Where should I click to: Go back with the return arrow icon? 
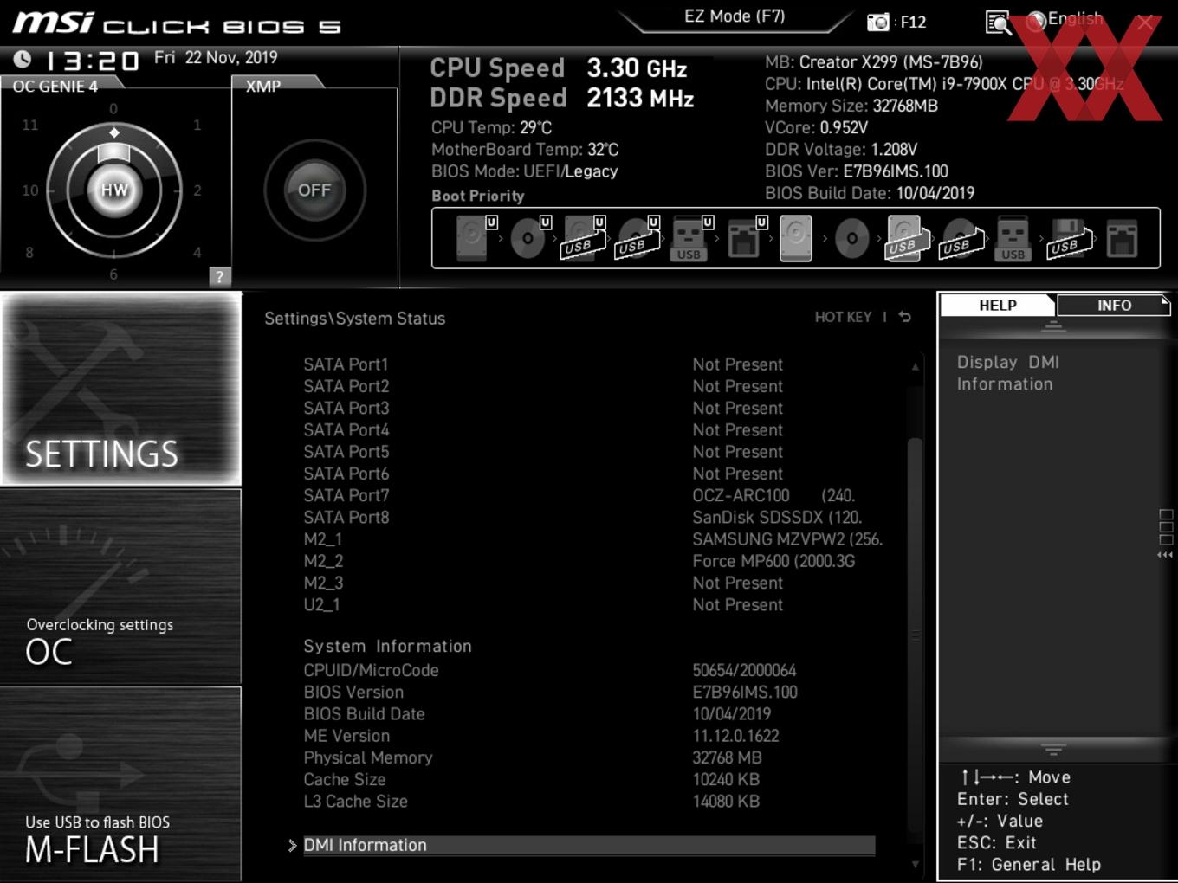coord(905,317)
